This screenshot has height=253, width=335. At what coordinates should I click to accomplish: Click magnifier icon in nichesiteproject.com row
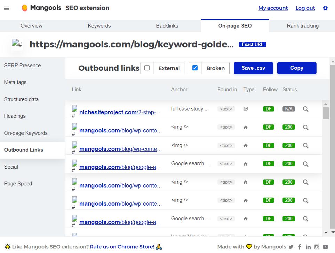click(x=305, y=109)
